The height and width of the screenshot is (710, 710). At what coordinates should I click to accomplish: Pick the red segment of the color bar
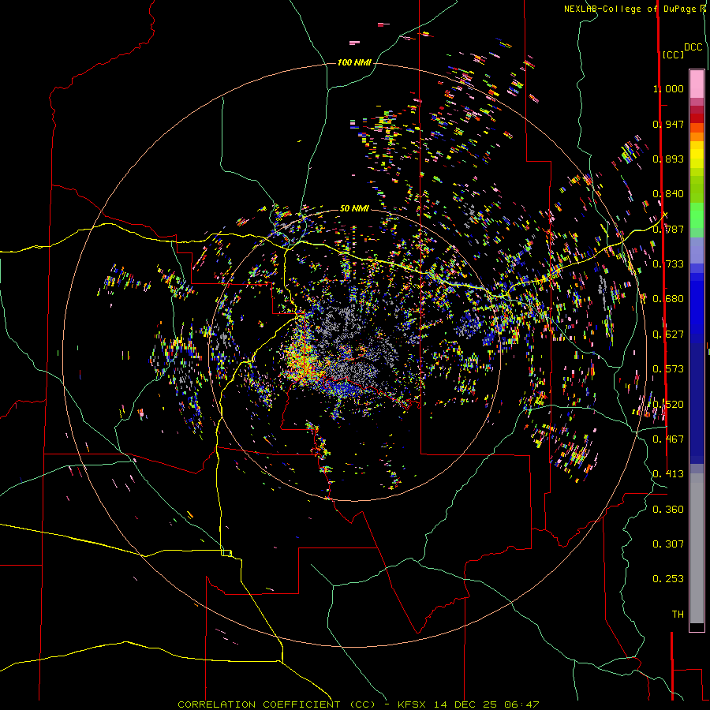697,118
